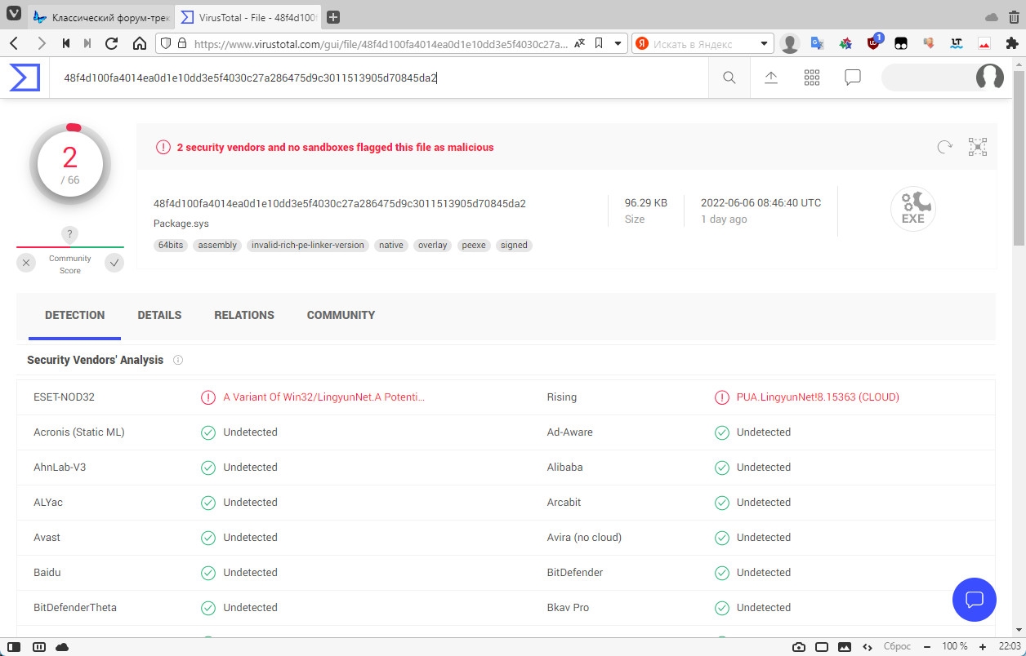This screenshot has width=1026, height=656.
Task: Open the VirusTotal apps grid icon
Action: pos(811,78)
